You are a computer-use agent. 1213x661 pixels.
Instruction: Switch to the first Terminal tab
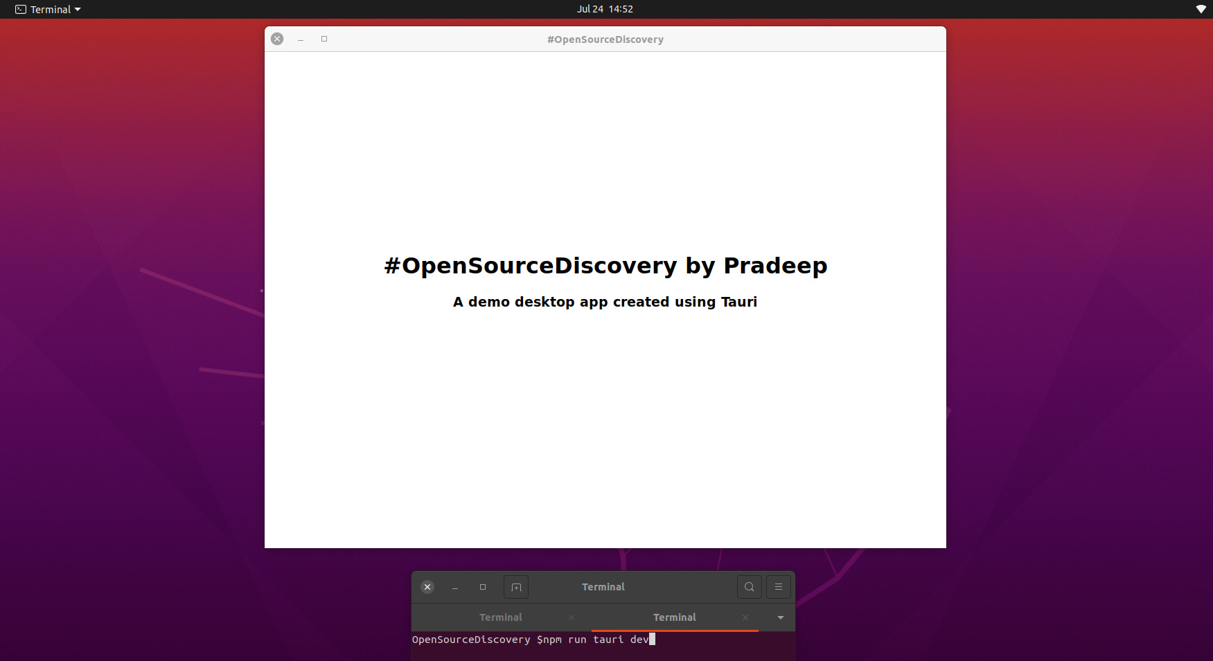click(x=501, y=617)
